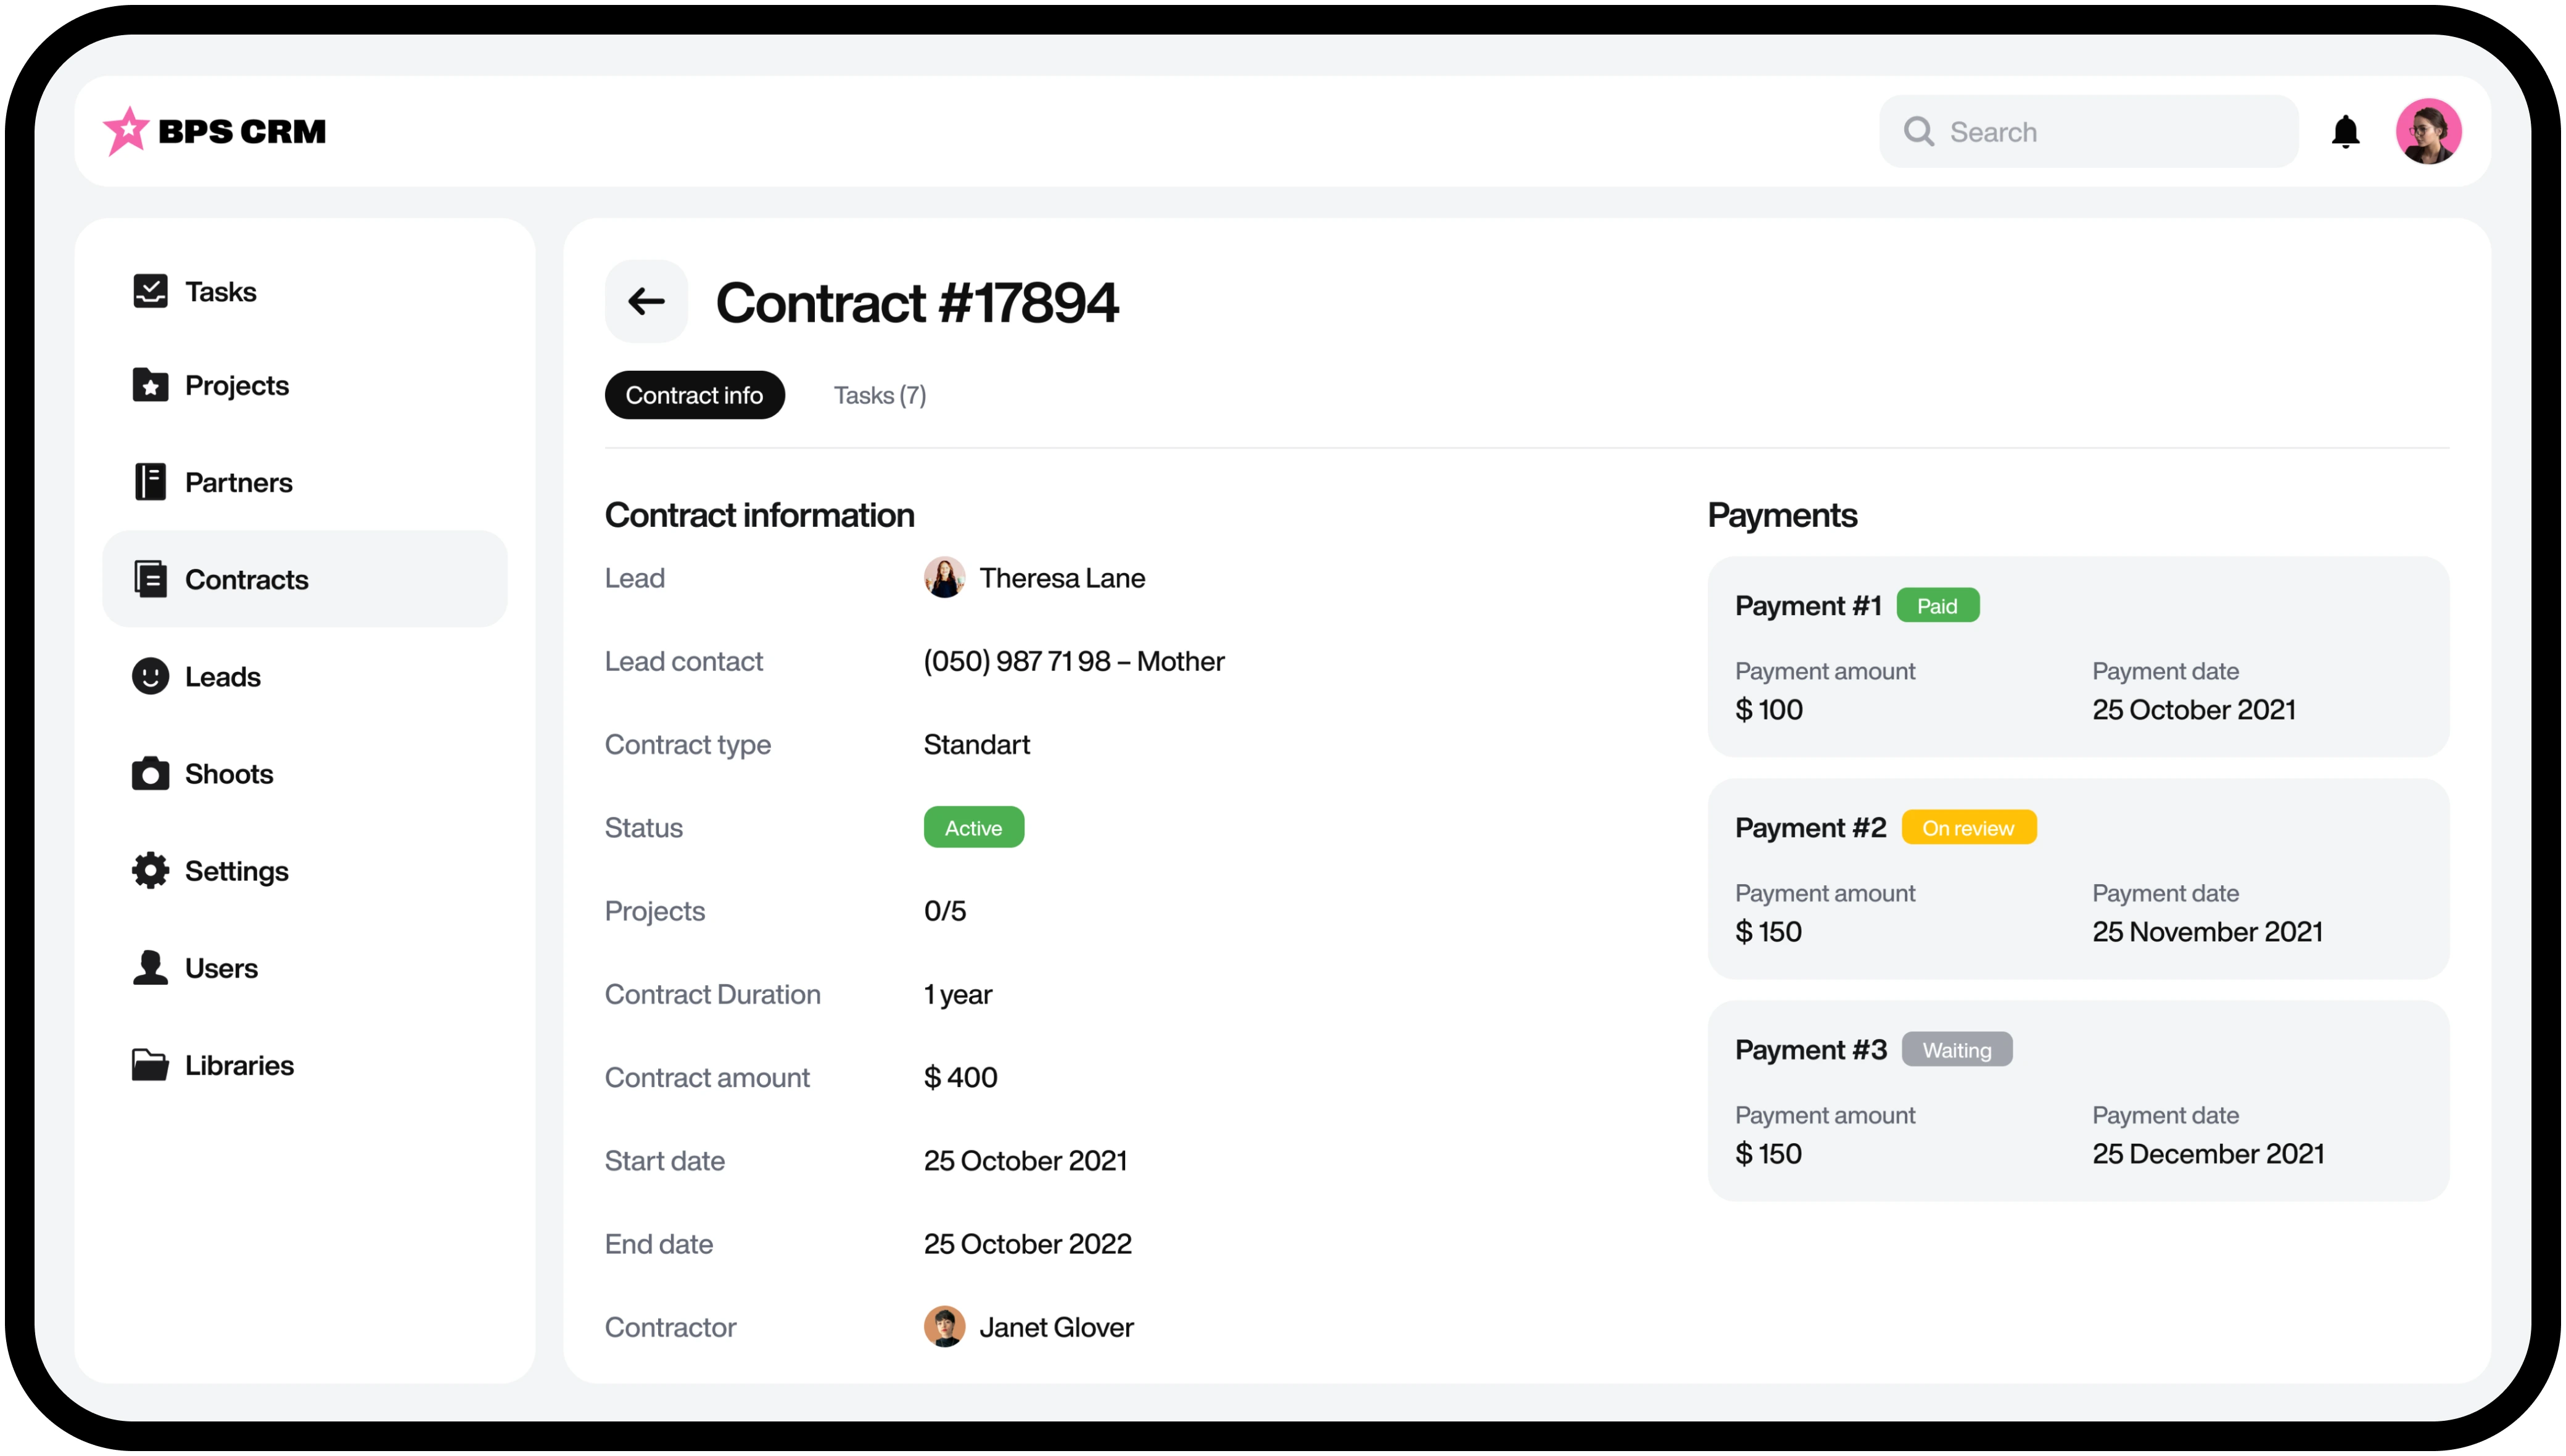Click the notification bell icon
This screenshot has width=2566, height=1456.
[x=2345, y=131]
